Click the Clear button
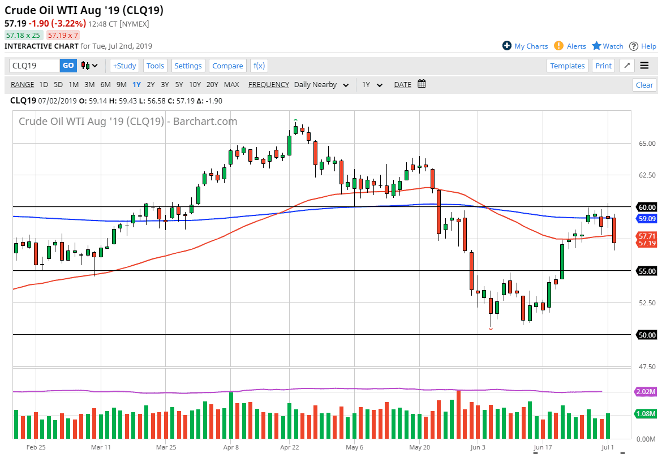The height and width of the screenshot is (454, 662). [644, 84]
